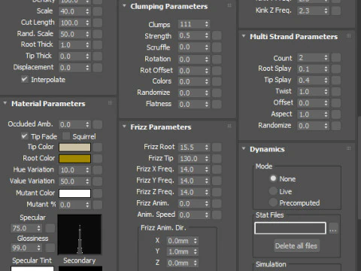Adjust the multi strand Count spinner
Viewport: 361px width, 271px height.
[326, 58]
